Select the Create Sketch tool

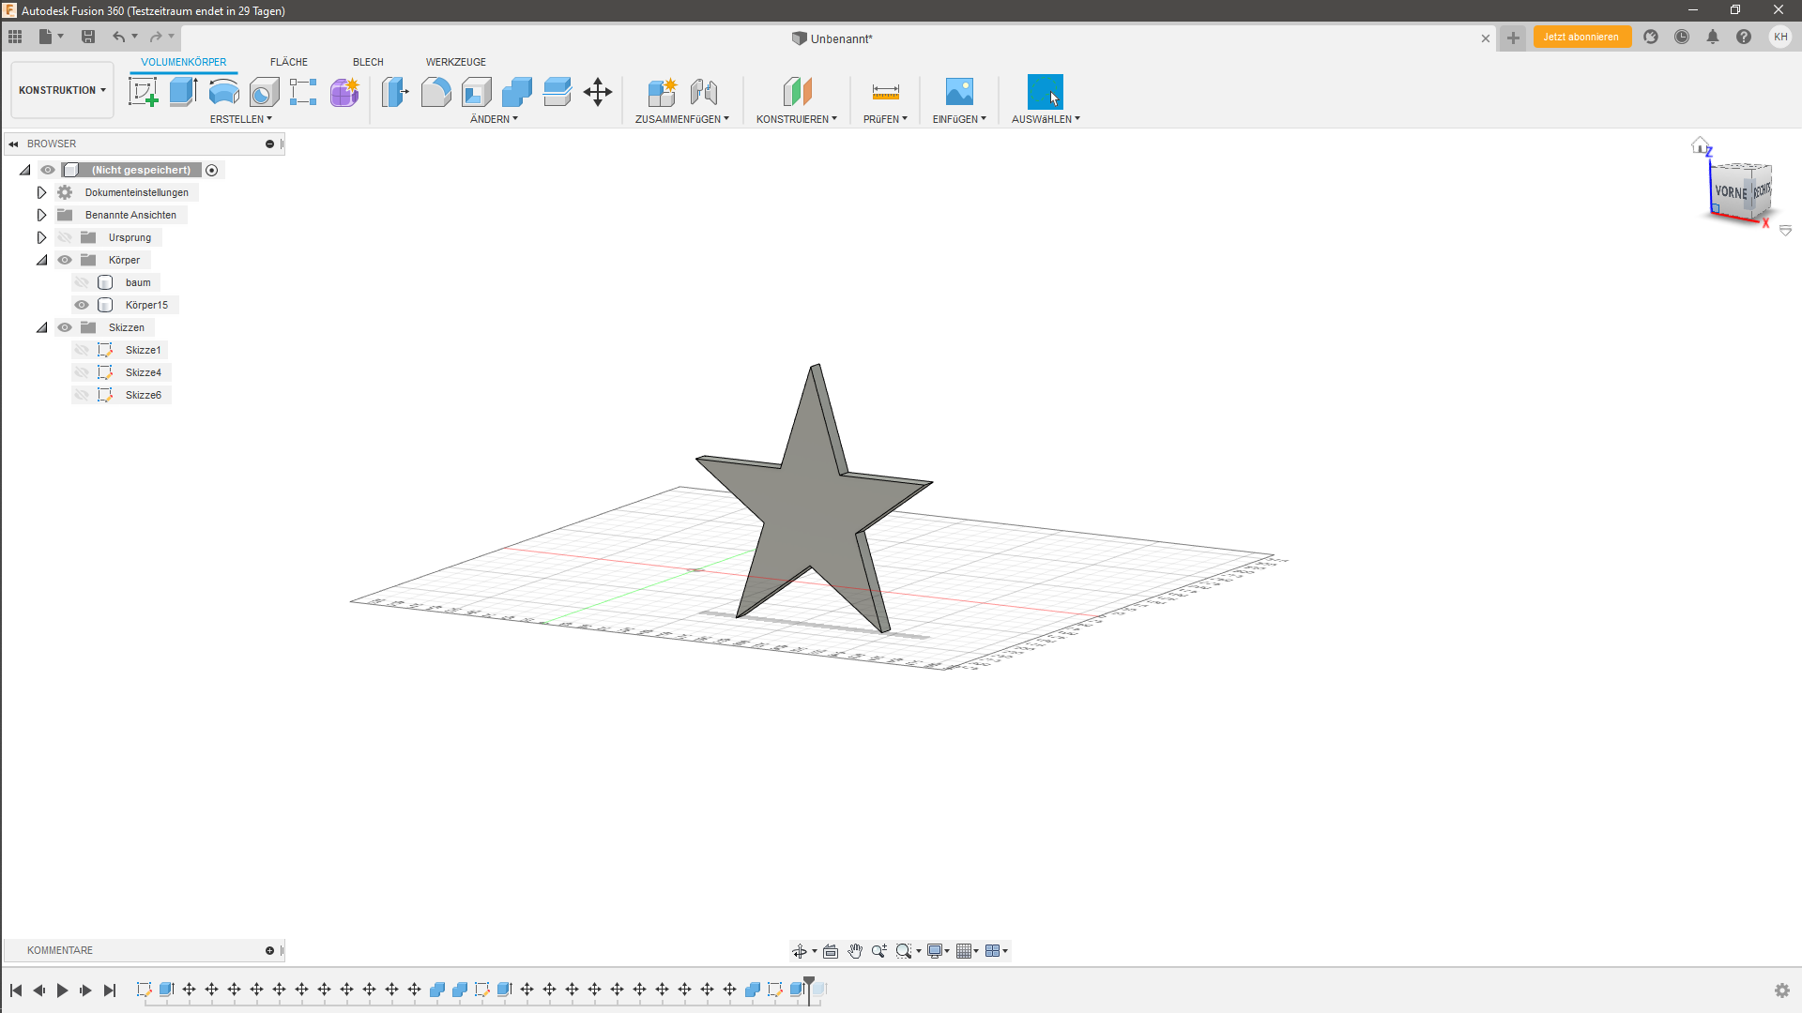coord(143,91)
